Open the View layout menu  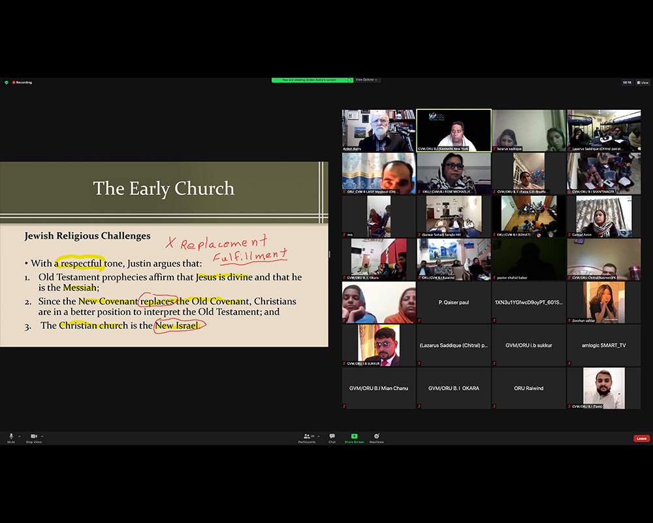tap(643, 82)
